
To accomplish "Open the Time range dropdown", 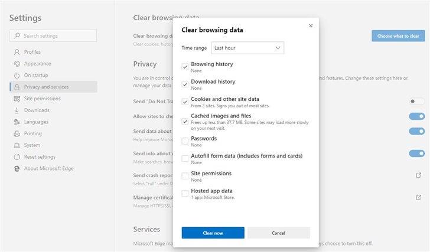I will click(x=247, y=48).
